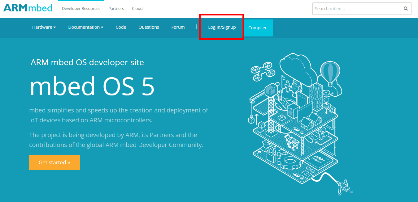Go to the Code section
Viewport: 418px width, 202px height.
coord(121,27)
